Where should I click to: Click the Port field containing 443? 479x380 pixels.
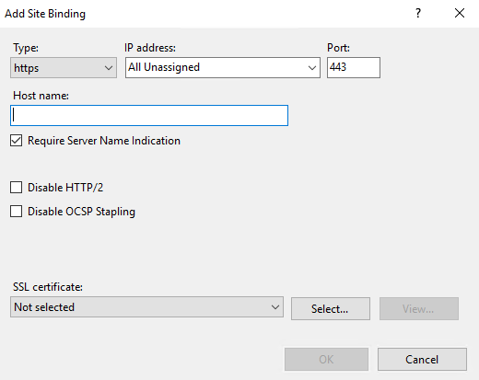(x=354, y=67)
